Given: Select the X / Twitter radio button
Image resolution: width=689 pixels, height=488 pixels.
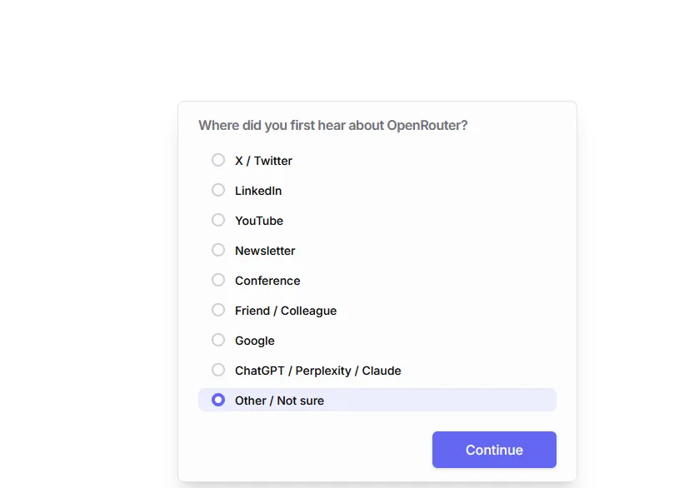Looking at the screenshot, I should (x=218, y=160).
